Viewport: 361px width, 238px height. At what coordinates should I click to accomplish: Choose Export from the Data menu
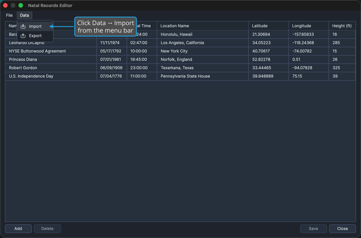tap(35, 36)
